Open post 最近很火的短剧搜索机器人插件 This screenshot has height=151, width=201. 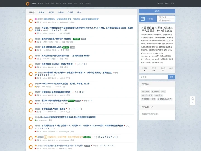point(54,100)
